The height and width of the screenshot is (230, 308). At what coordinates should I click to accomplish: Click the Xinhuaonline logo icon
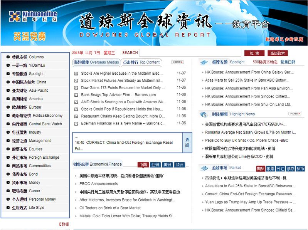15,16
